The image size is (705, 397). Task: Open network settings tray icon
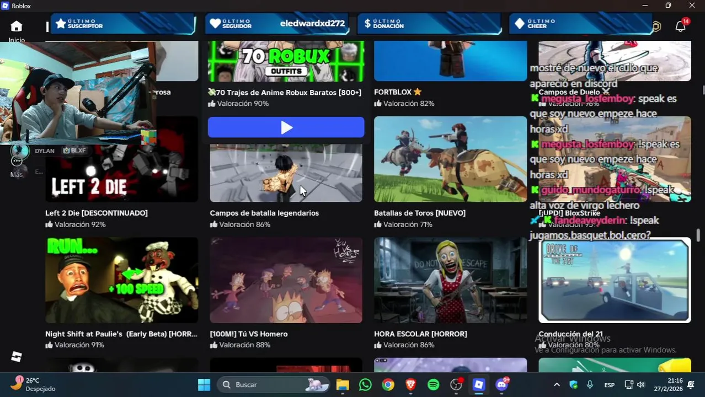pyautogui.click(x=629, y=385)
